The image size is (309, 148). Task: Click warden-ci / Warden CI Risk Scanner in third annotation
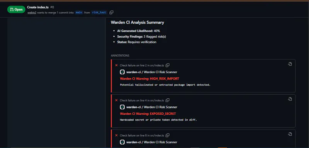click(x=151, y=142)
